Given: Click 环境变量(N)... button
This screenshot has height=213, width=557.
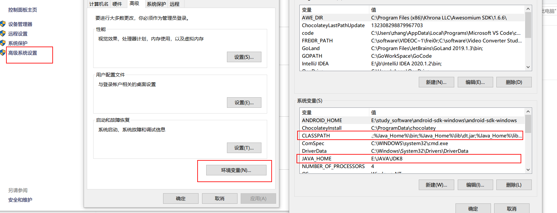Looking at the screenshot, I should [236, 170].
